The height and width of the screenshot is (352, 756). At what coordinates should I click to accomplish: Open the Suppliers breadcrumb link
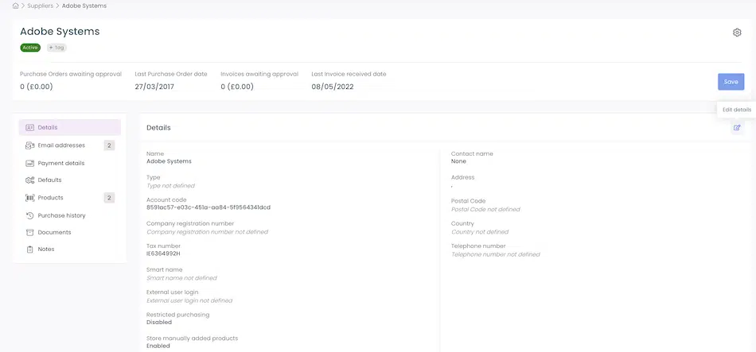(x=41, y=6)
